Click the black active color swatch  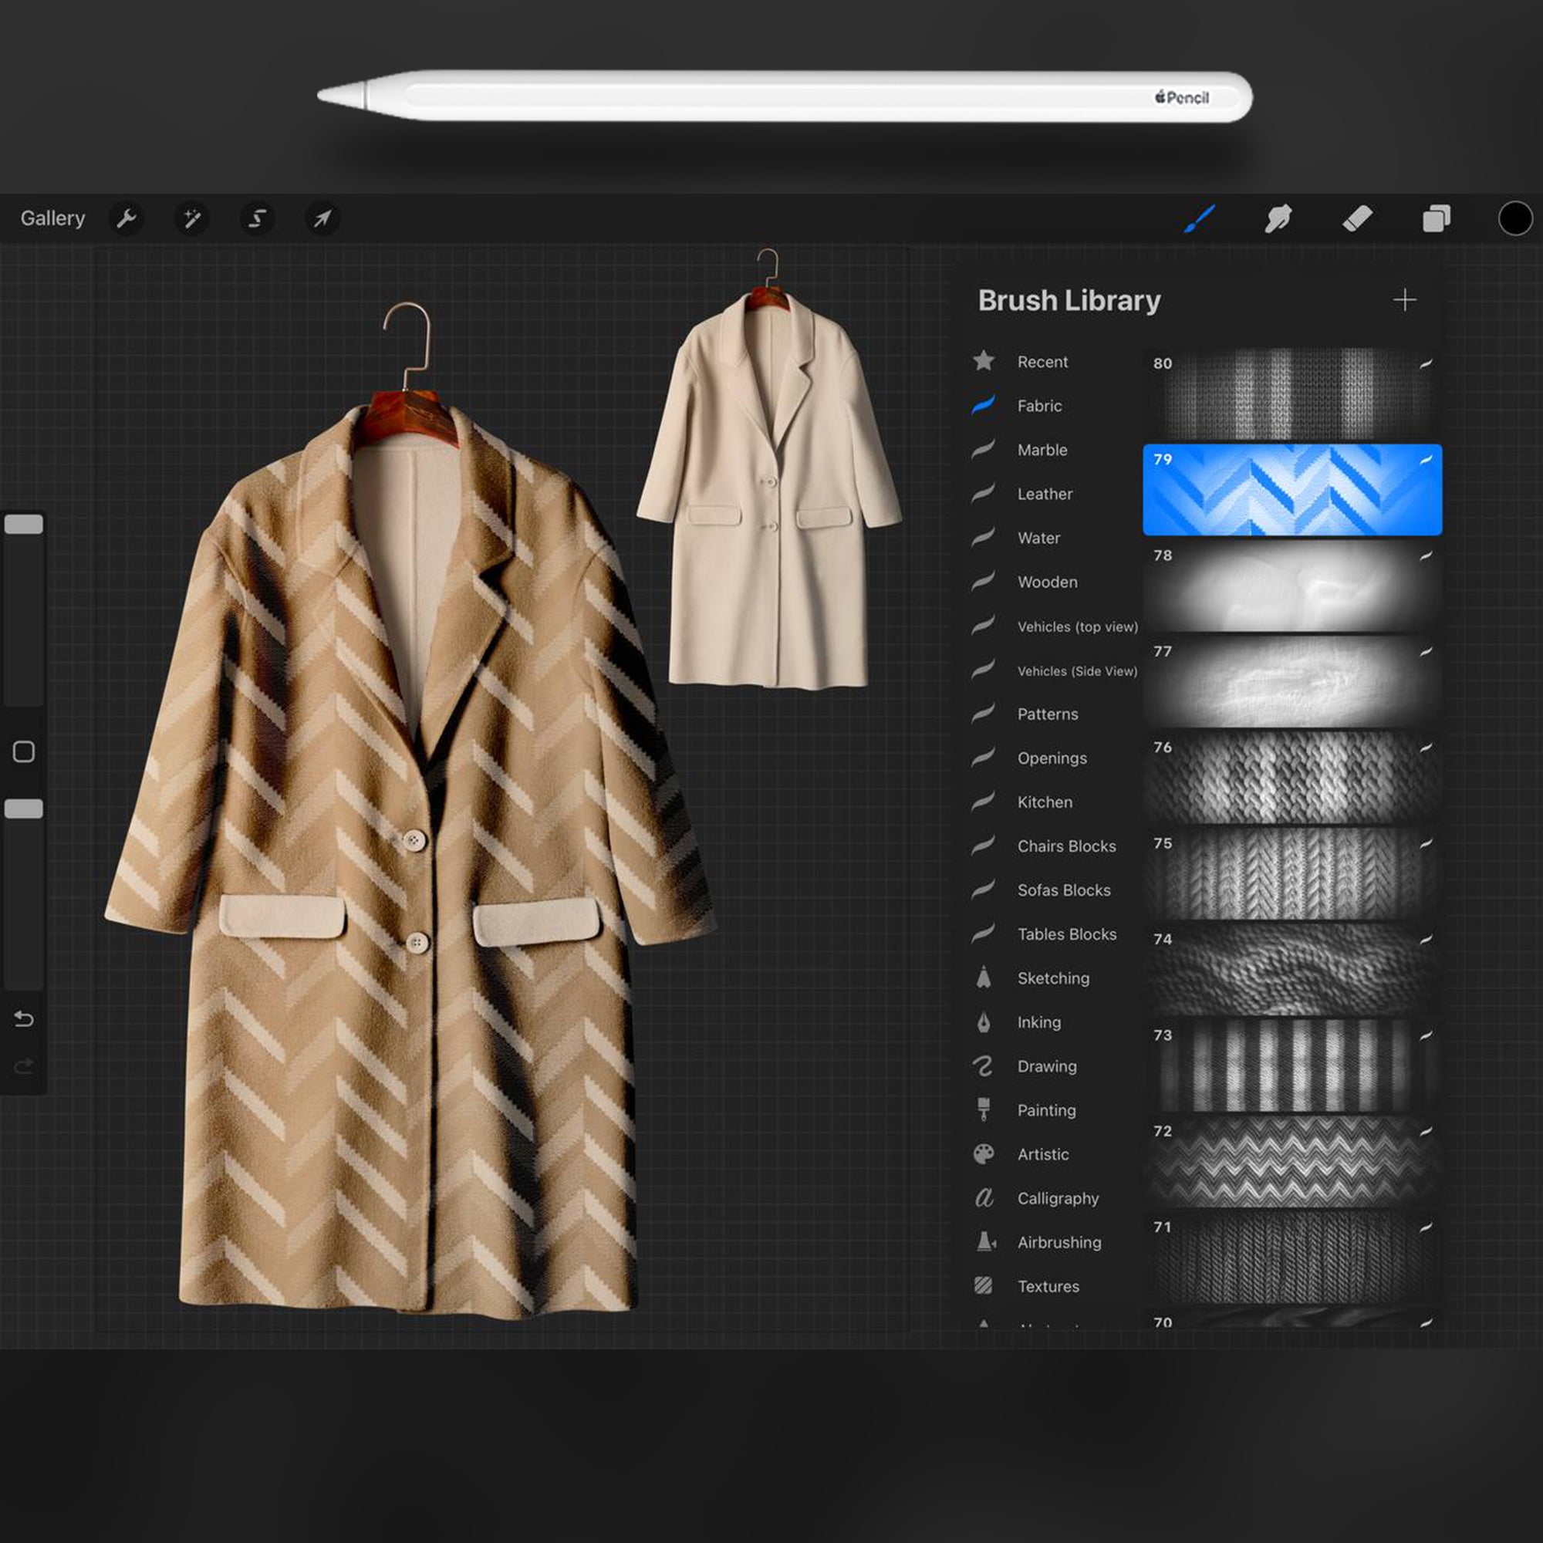click(x=1514, y=219)
